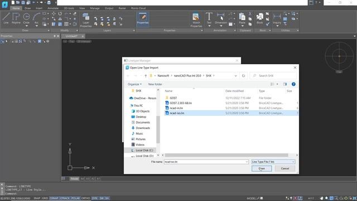Navigate to nanoCAD Plus Int 20.0 breadcrumb
The height and width of the screenshot is (201, 357).
click(187, 76)
